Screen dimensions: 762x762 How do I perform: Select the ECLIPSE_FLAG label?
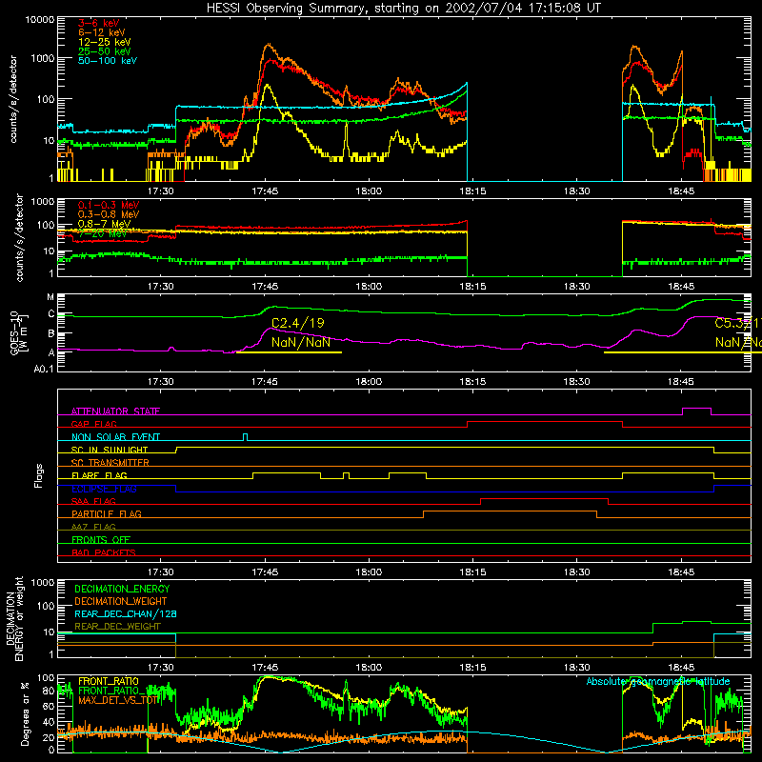[104, 489]
